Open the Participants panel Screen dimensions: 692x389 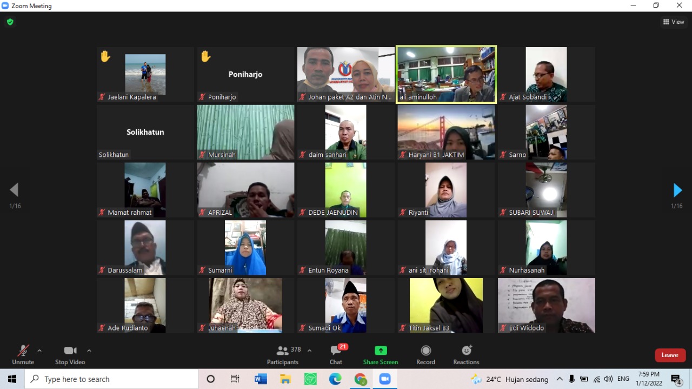(282, 354)
